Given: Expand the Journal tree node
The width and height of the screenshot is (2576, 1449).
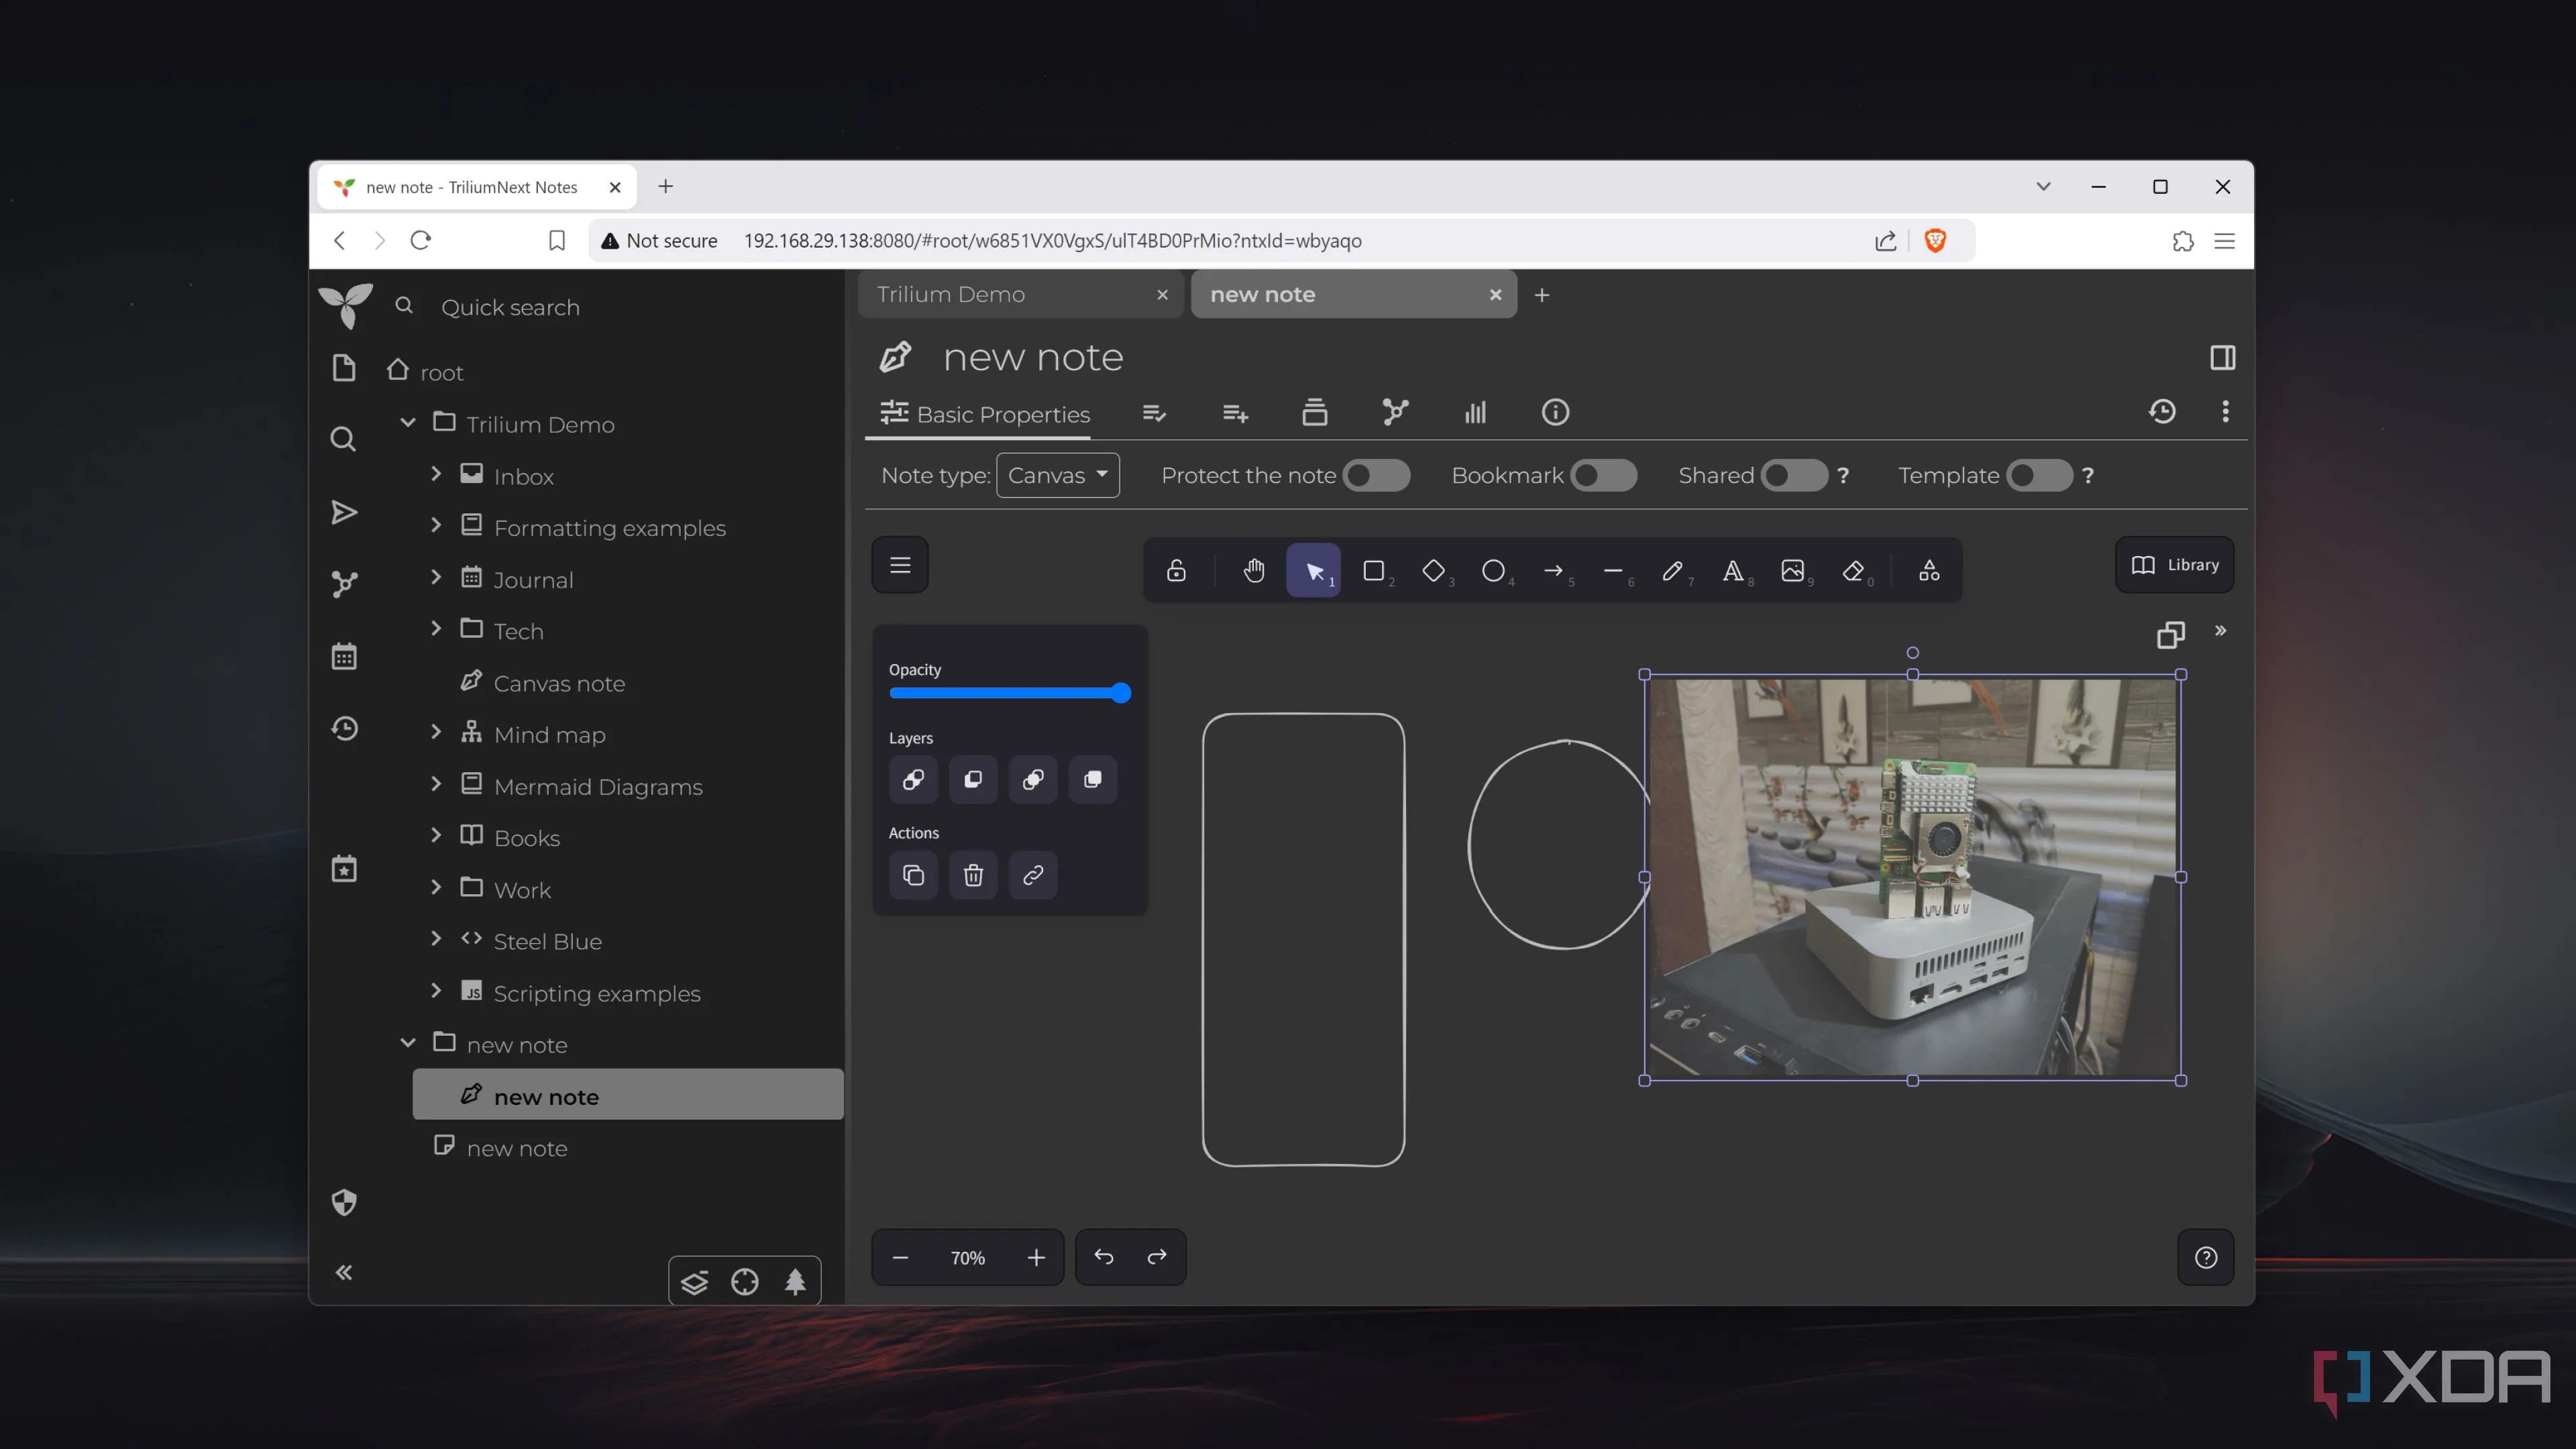Looking at the screenshot, I should pos(436,578).
